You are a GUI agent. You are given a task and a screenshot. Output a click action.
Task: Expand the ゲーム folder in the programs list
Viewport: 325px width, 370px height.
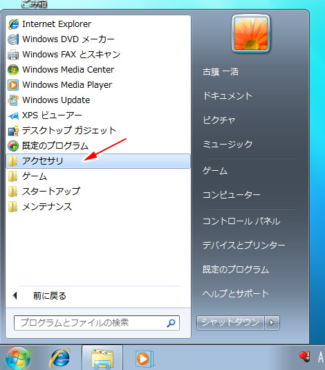[x=98, y=176]
